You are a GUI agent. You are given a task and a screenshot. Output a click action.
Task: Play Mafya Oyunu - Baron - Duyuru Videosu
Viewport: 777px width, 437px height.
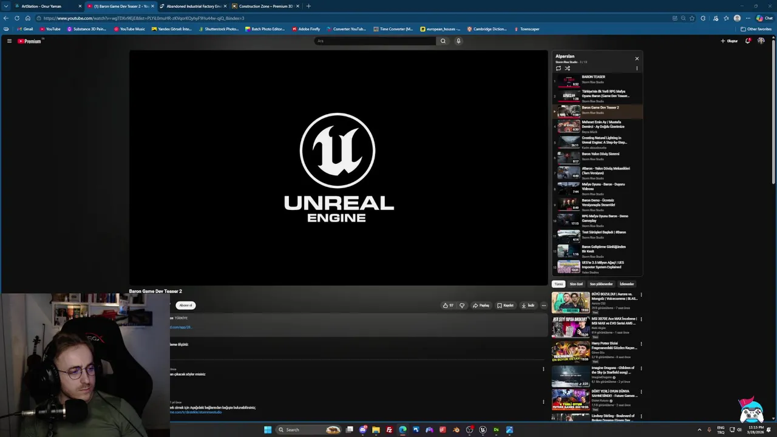click(597, 189)
